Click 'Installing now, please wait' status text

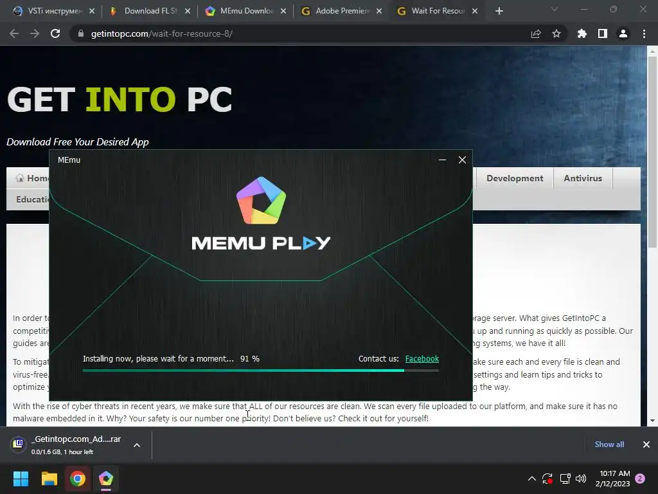click(158, 359)
